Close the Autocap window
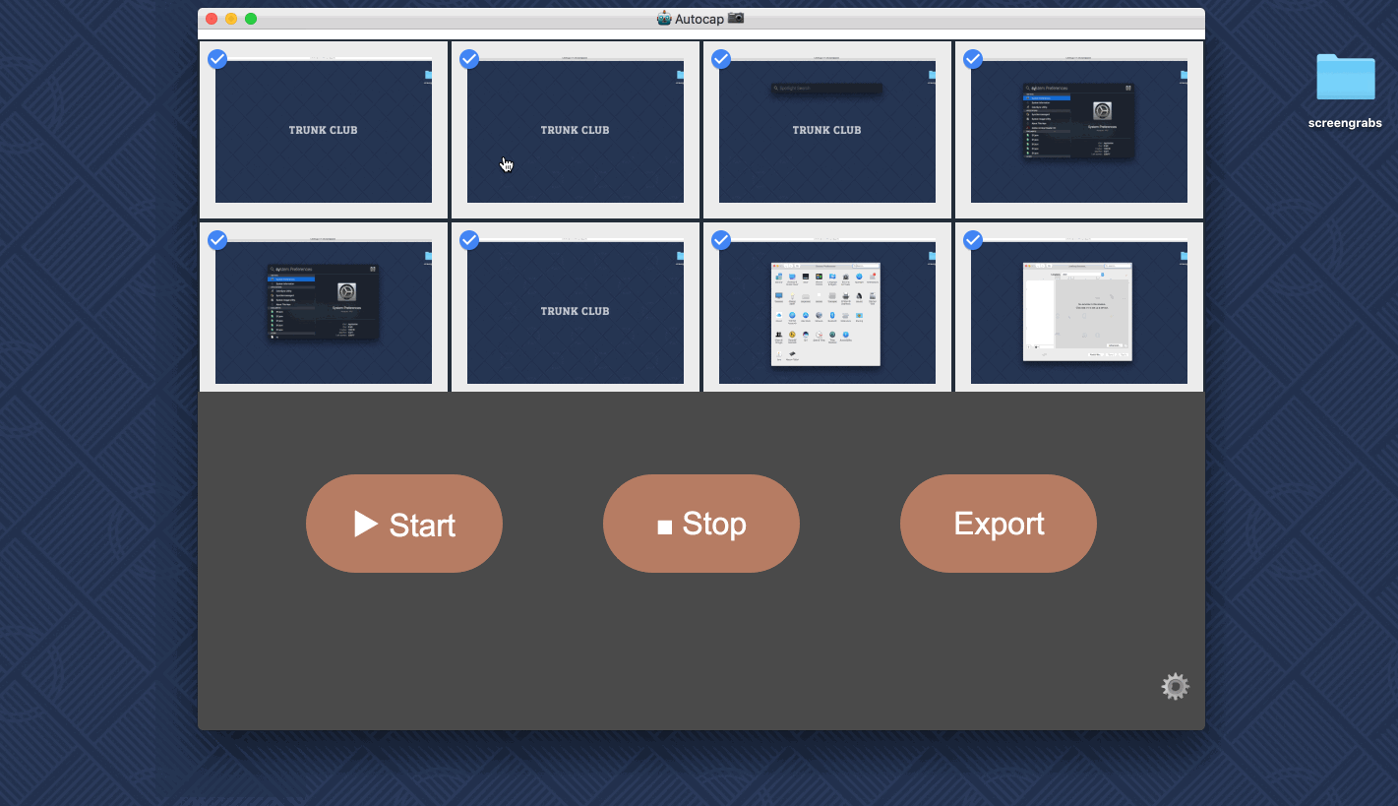Image resolution: width=1398 pixels, height=806 pixels. tap(212, 19)
